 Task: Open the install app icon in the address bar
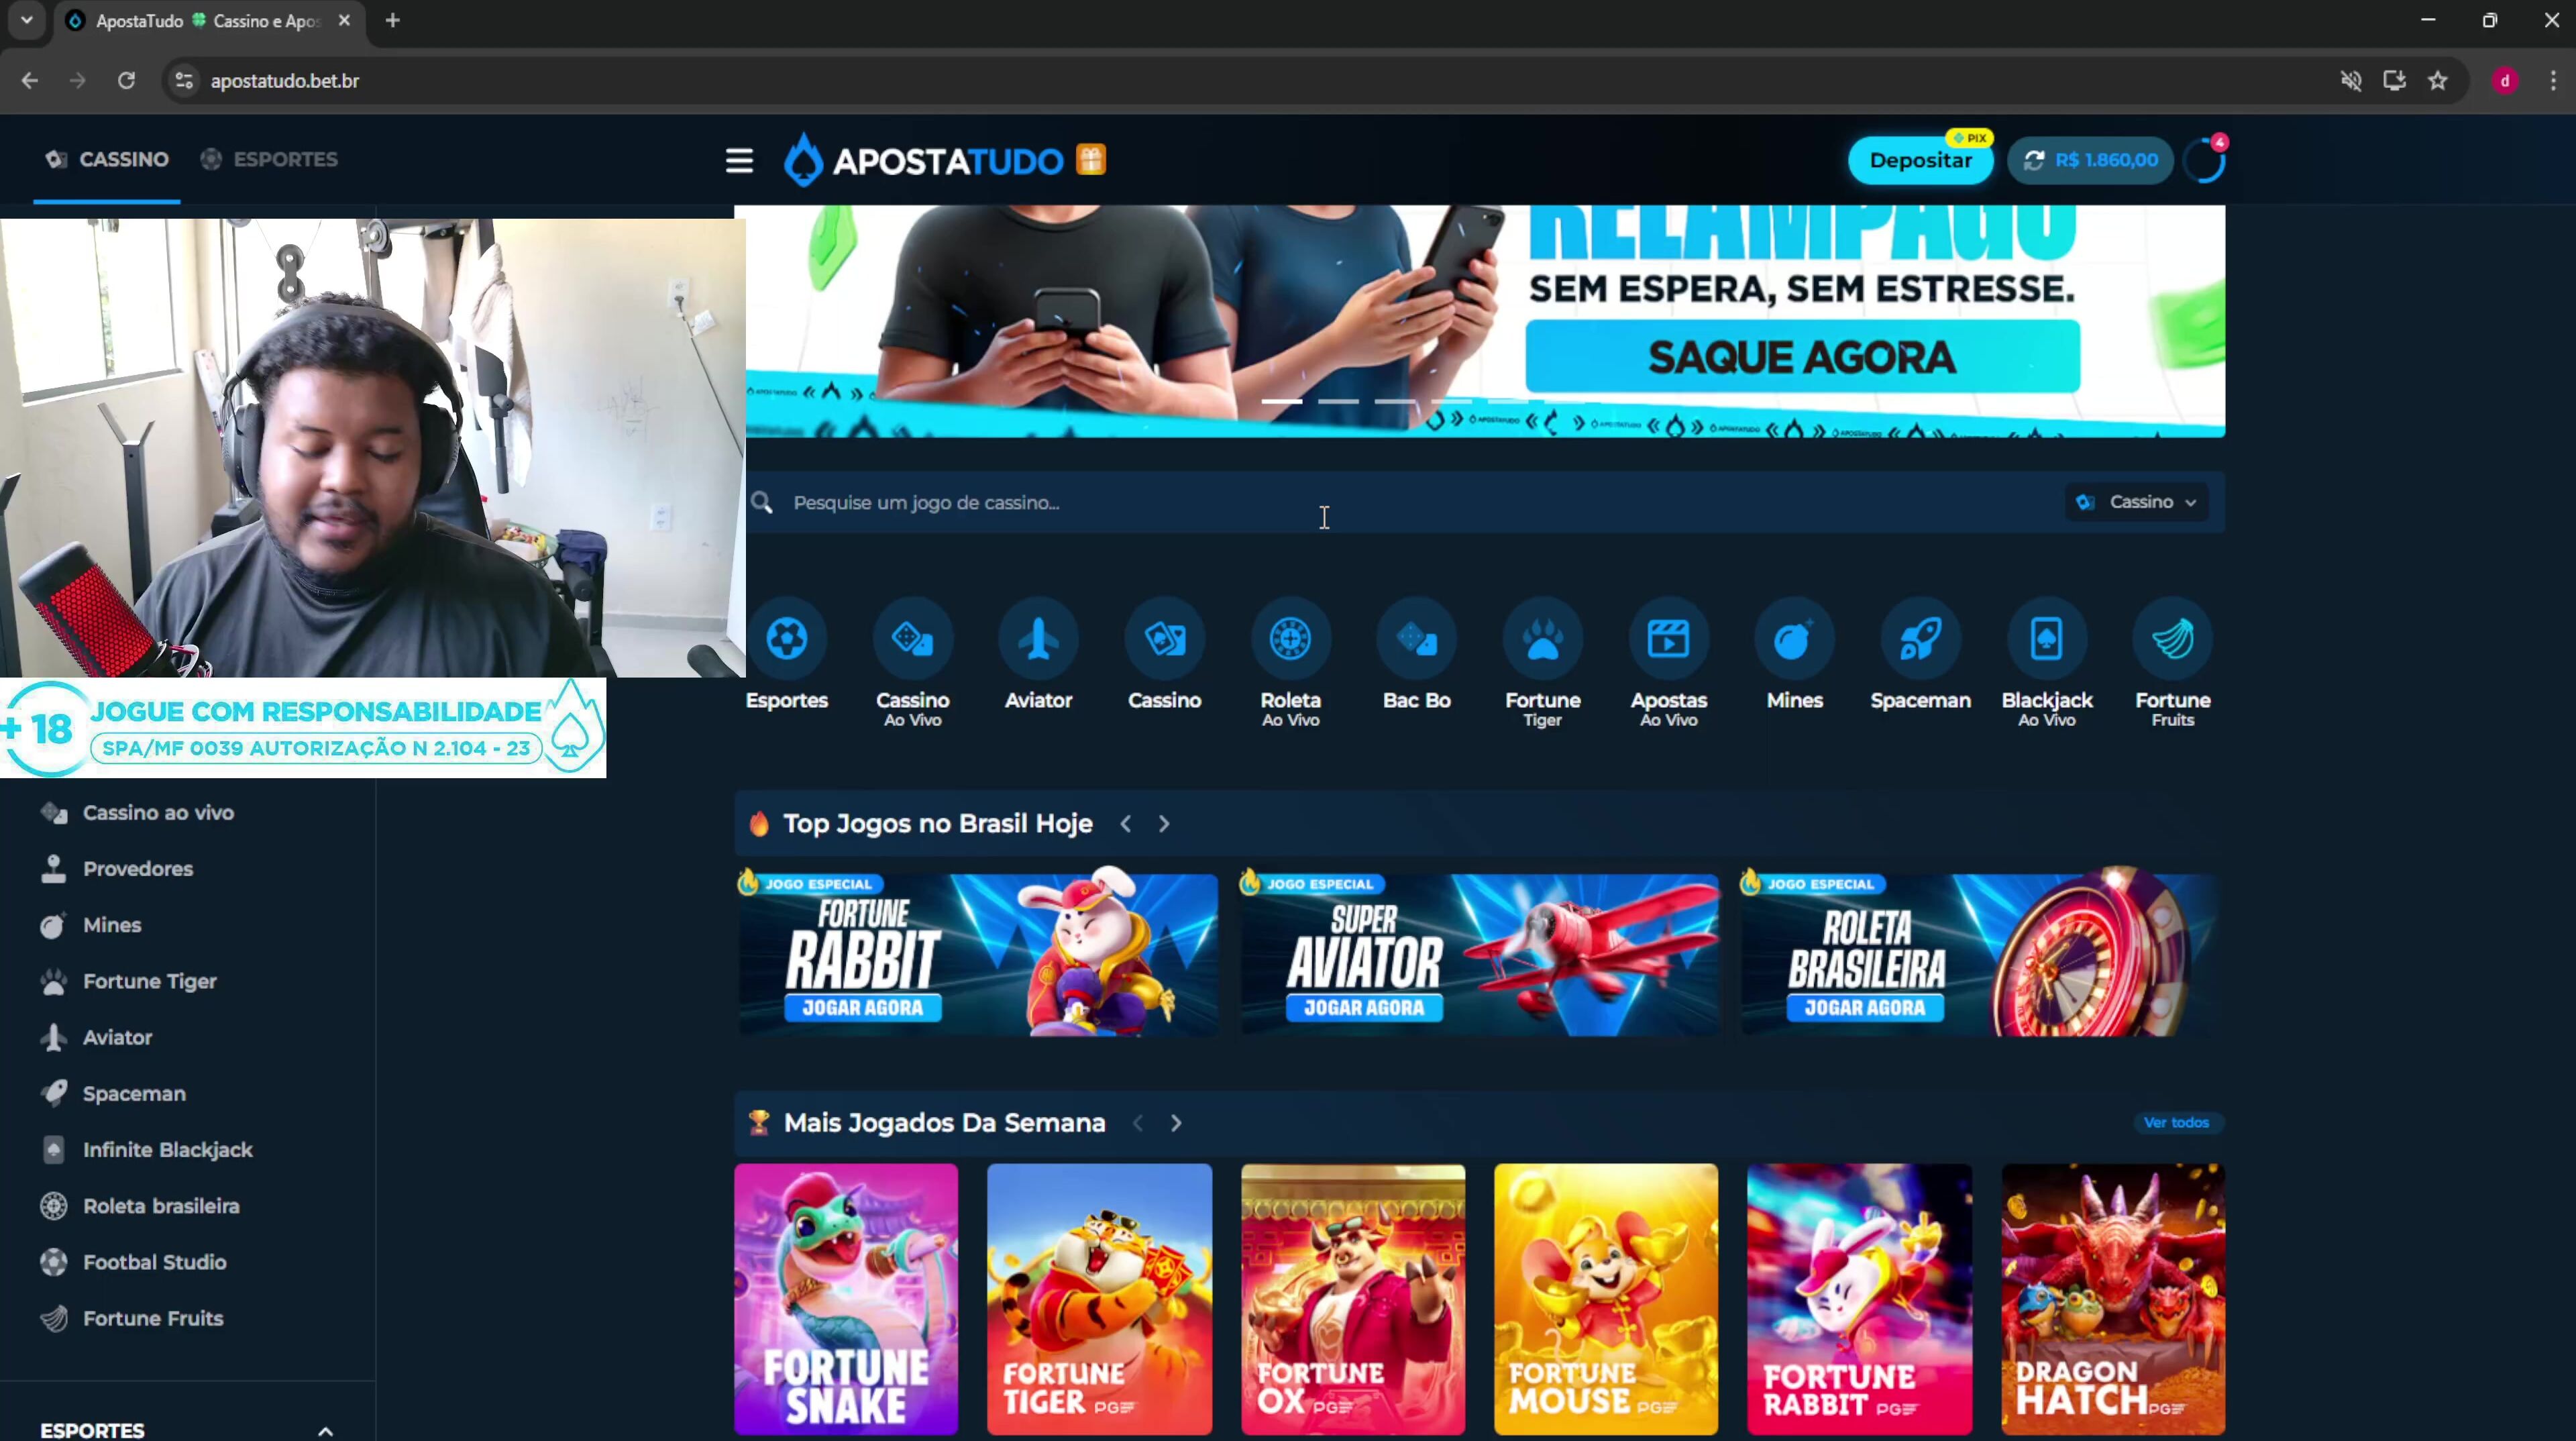2394,81
